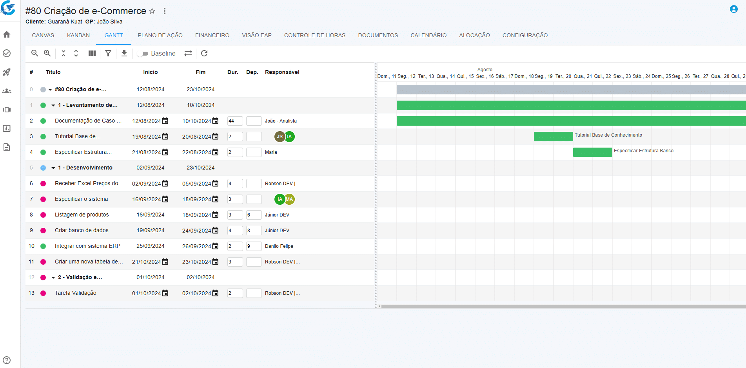
Task: Switch to the KANBAN tab
Action: pos(78,35)
